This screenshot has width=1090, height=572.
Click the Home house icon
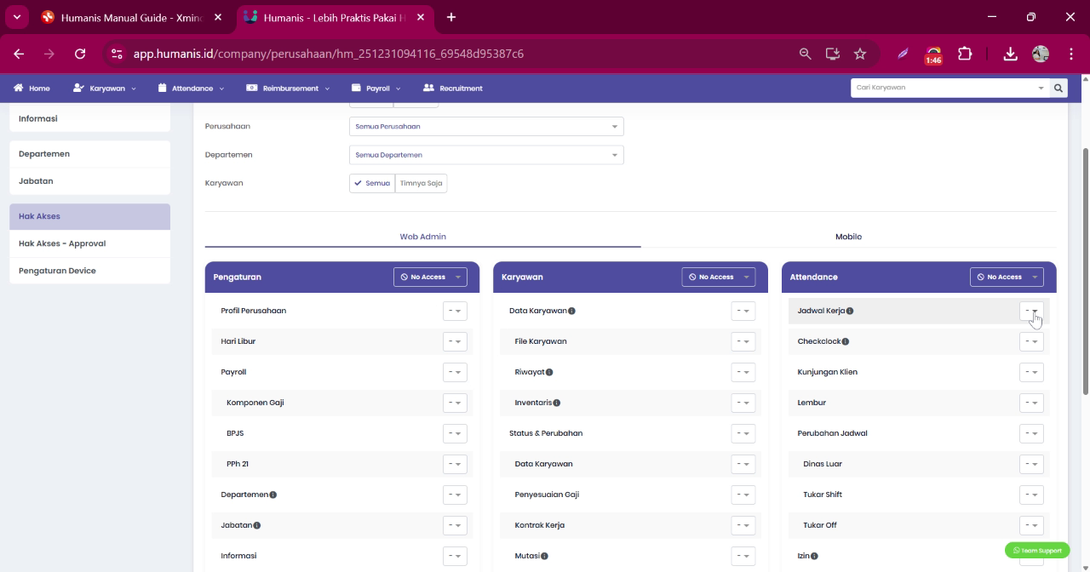coord(18,88)
